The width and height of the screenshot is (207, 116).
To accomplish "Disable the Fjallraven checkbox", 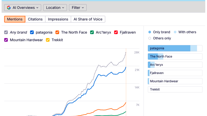I will [x=116, y=32].
